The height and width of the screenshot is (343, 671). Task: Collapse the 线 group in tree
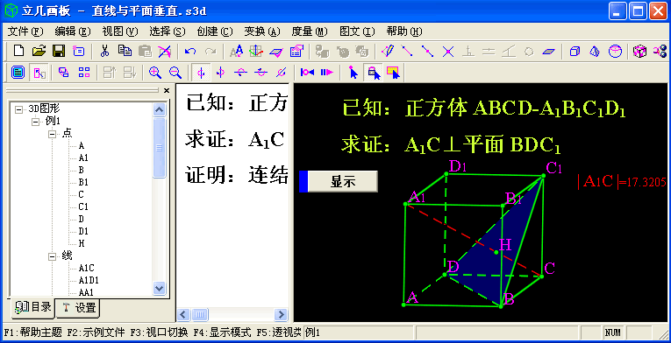pyautogui.click(x=53, y=256)
